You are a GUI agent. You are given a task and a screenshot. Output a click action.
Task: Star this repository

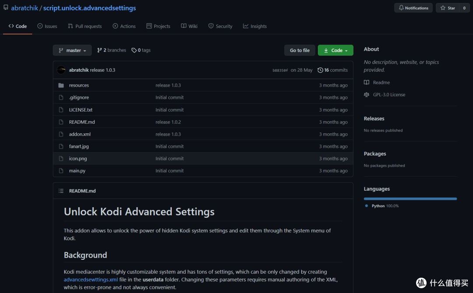448,8
